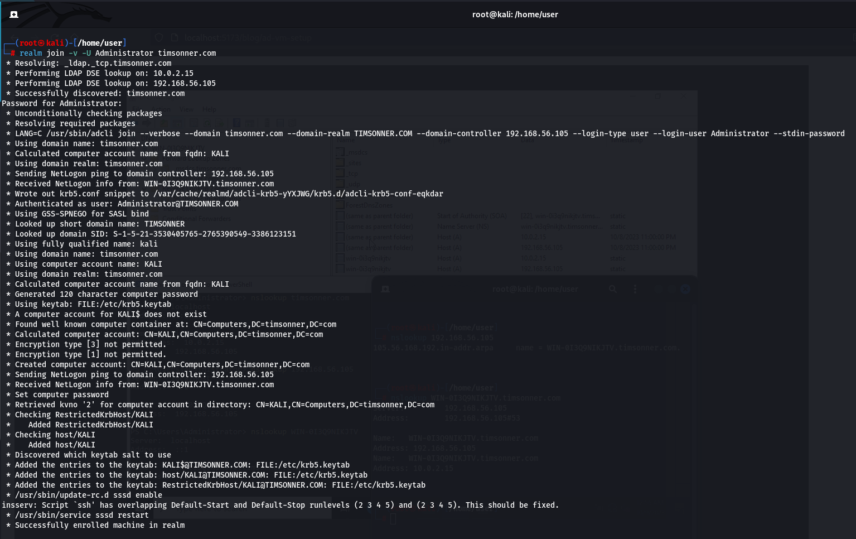Open the View menu in DNS Manager
The height and width of the screenshot is (539, 856).
pos(186,109)
